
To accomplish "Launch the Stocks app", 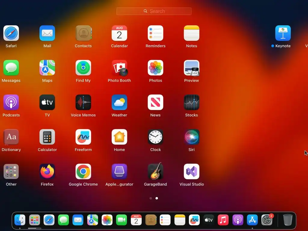I will coord(192,102).
